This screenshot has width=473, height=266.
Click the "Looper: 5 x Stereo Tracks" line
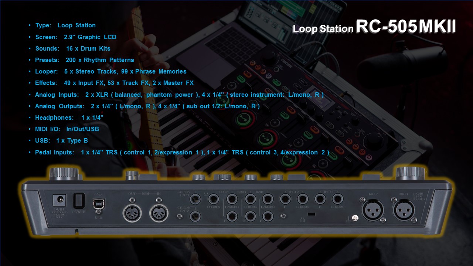coord(111,71)
